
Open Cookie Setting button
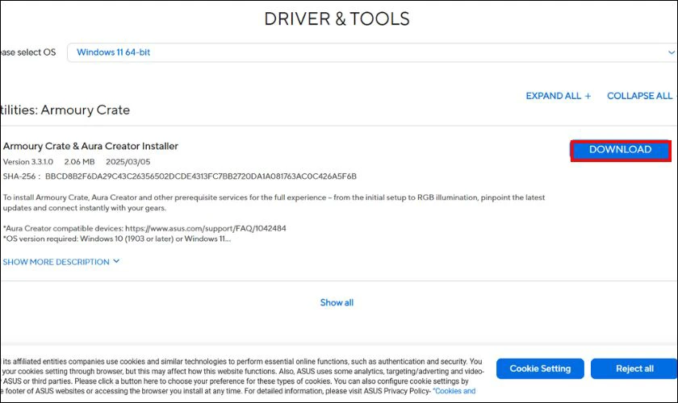pyautogui.click(x=540, y=368)
